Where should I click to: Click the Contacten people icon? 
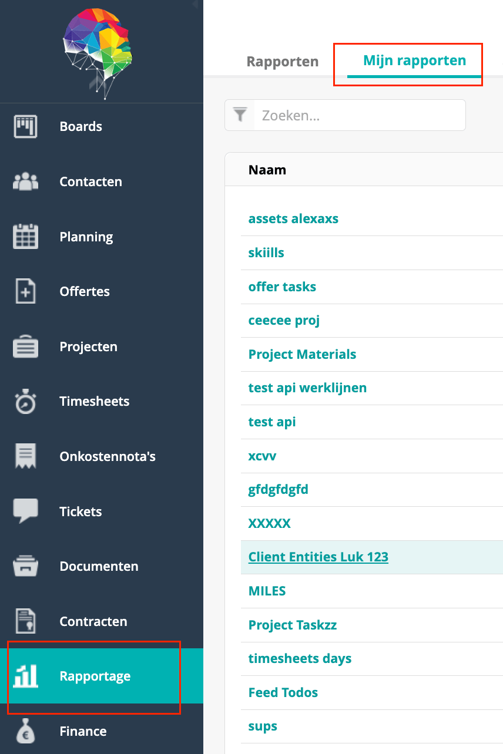click(x=25, y=181)
